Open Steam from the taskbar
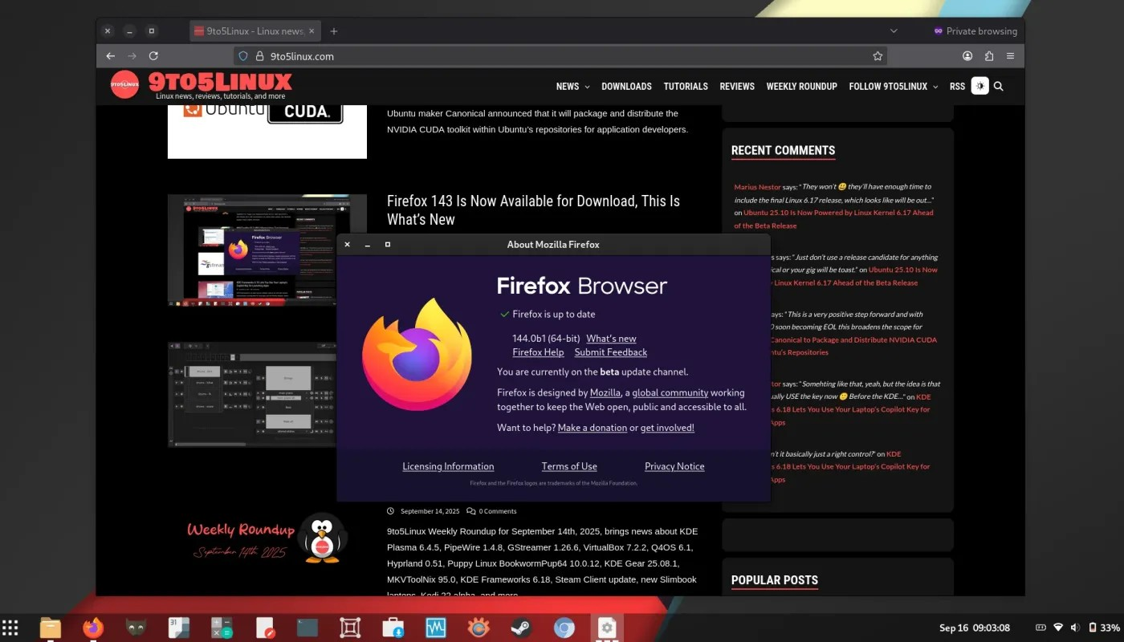The height and width of the screenshot is (642, 1124). coord(520,628)
